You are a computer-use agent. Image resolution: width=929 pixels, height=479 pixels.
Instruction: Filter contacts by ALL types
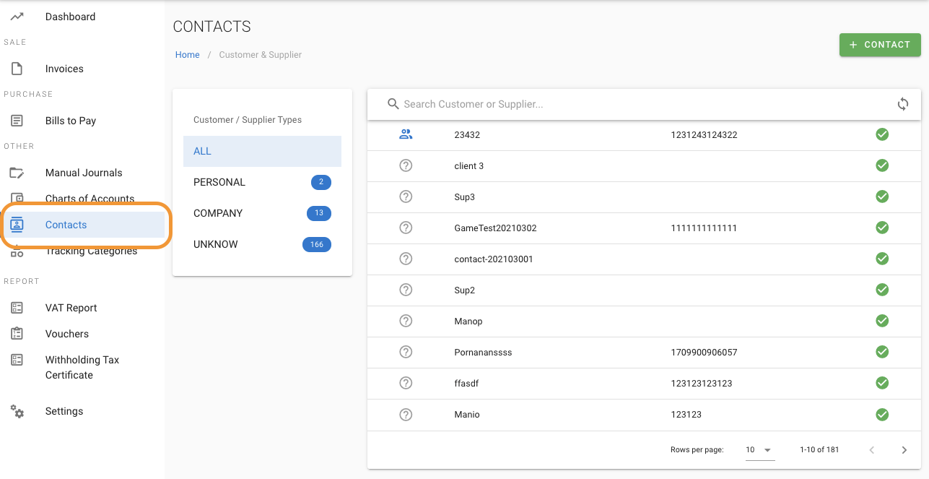click(262, 151)
